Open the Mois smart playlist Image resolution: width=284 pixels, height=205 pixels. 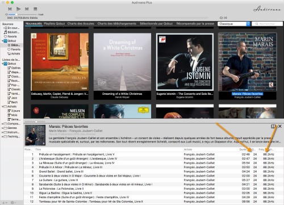point(12,115)
